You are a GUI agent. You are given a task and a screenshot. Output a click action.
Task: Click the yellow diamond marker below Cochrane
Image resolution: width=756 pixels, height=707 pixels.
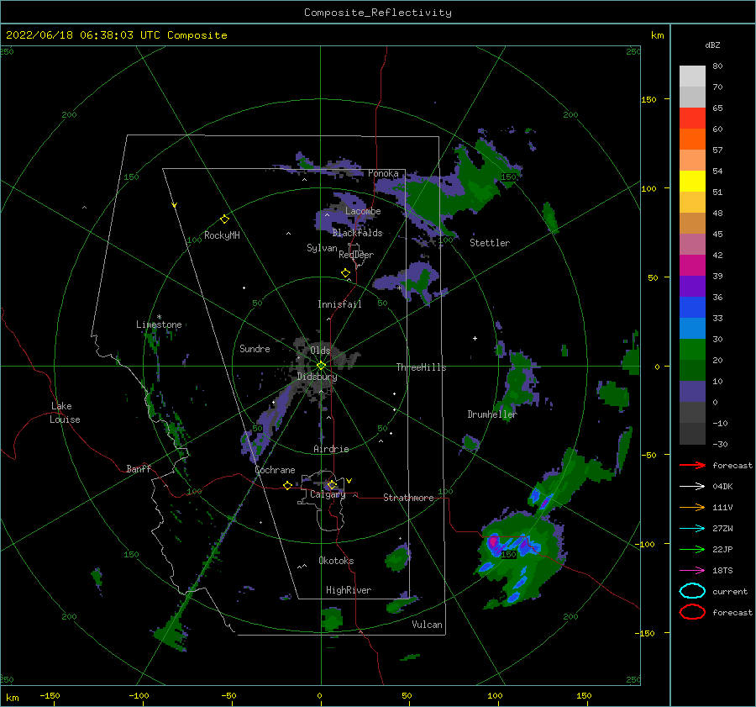click(x=287, y=486)
